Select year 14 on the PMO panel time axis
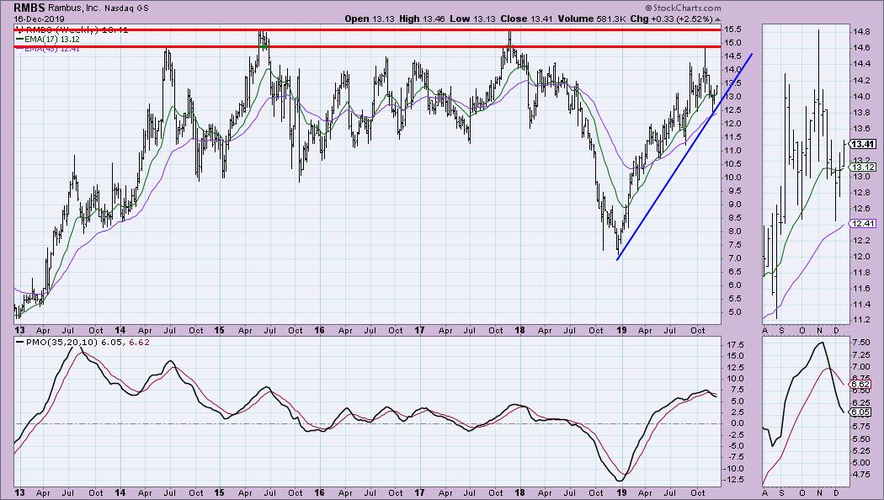Viewport: 884px width, 500px height. (120, 492)
